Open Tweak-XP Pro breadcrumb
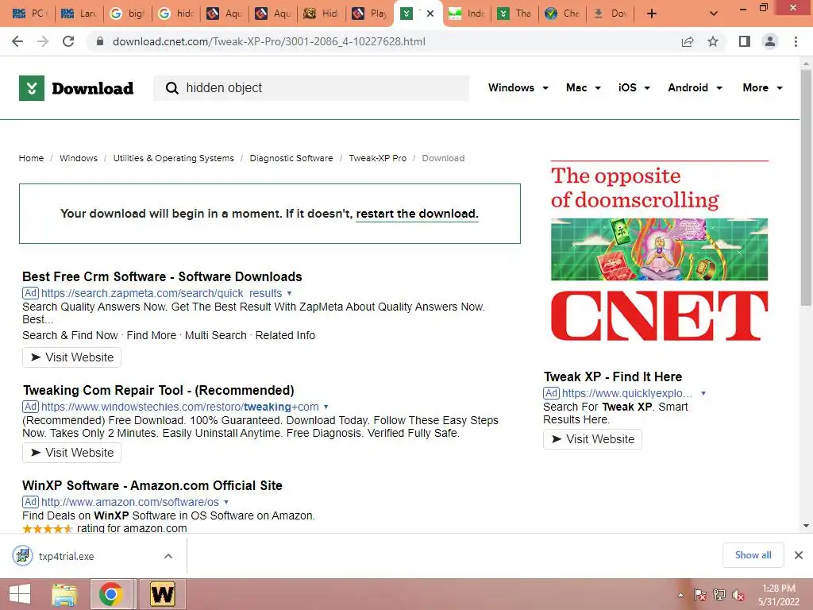 click(x=377, y=158)
